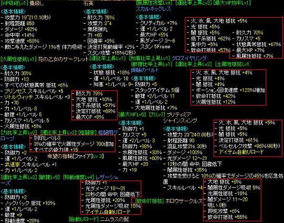Image resolution: width=284 pixels, height=223 pixels.
Task: Select the text 'スタン 5Frame'
Action: 155,47
